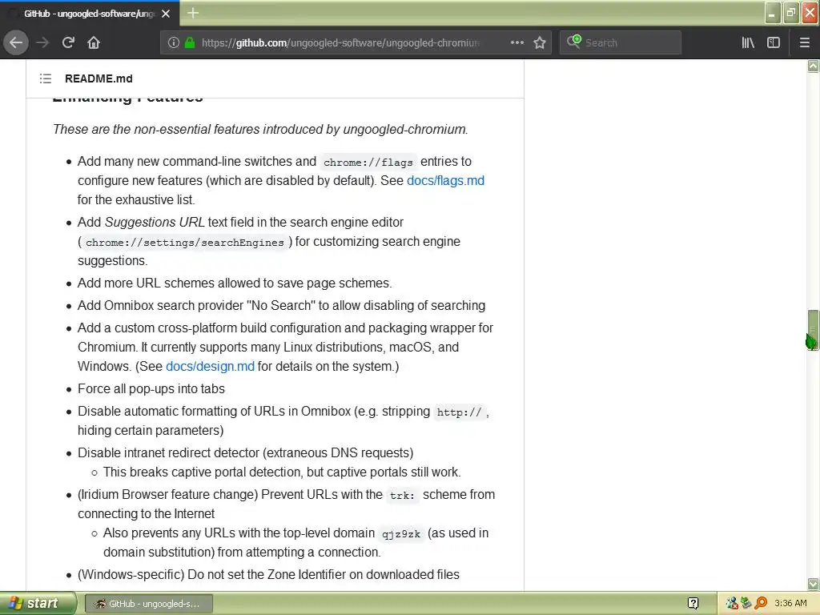The height and width of the screenshot is (615, 820).
Task: Open the docs/flags.md link
Action: [x=445, y=180]
